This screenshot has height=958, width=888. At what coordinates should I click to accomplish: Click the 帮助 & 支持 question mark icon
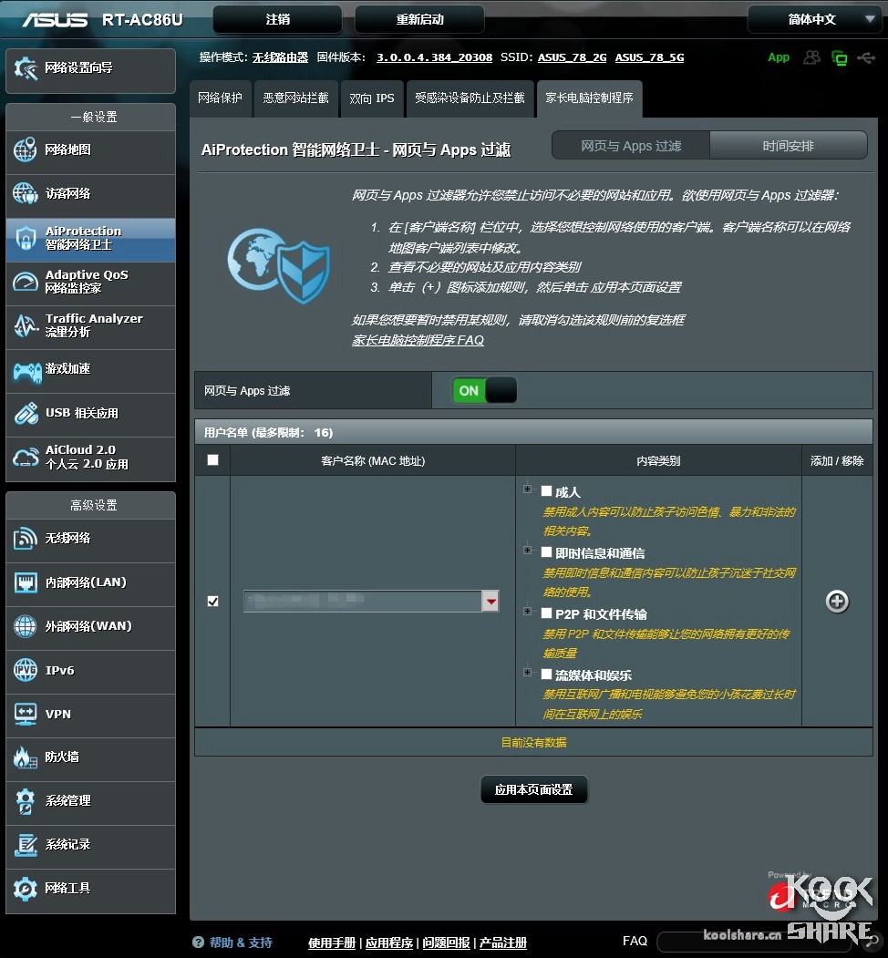click(198, 943)
